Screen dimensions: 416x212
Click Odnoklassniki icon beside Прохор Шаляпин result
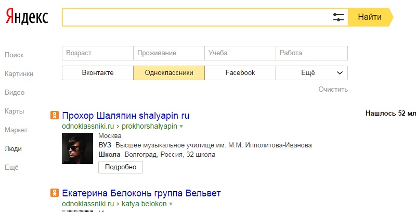click(55, 115)
